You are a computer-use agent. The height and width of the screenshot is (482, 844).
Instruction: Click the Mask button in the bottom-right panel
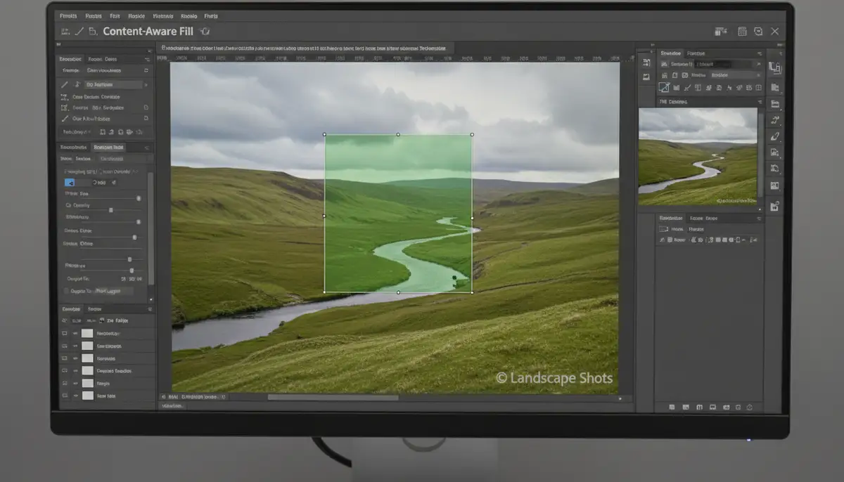coord(677,228)
